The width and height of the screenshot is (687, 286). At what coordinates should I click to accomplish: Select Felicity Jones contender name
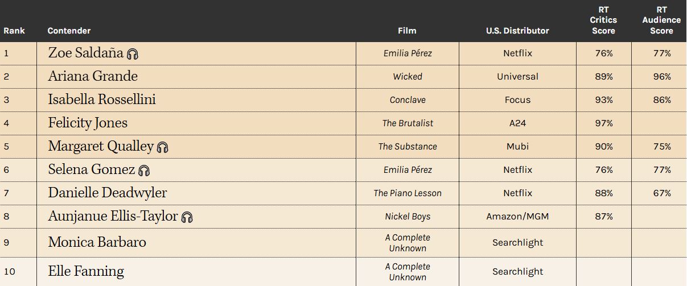(x=88, y=123)
